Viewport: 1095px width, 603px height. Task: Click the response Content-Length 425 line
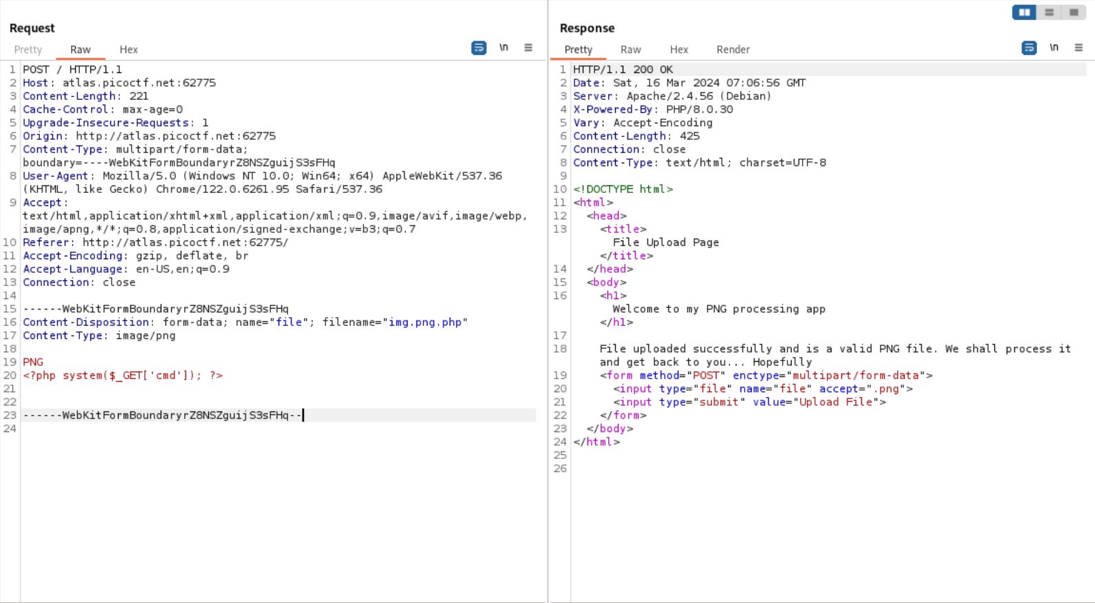(x=636, y=136)
